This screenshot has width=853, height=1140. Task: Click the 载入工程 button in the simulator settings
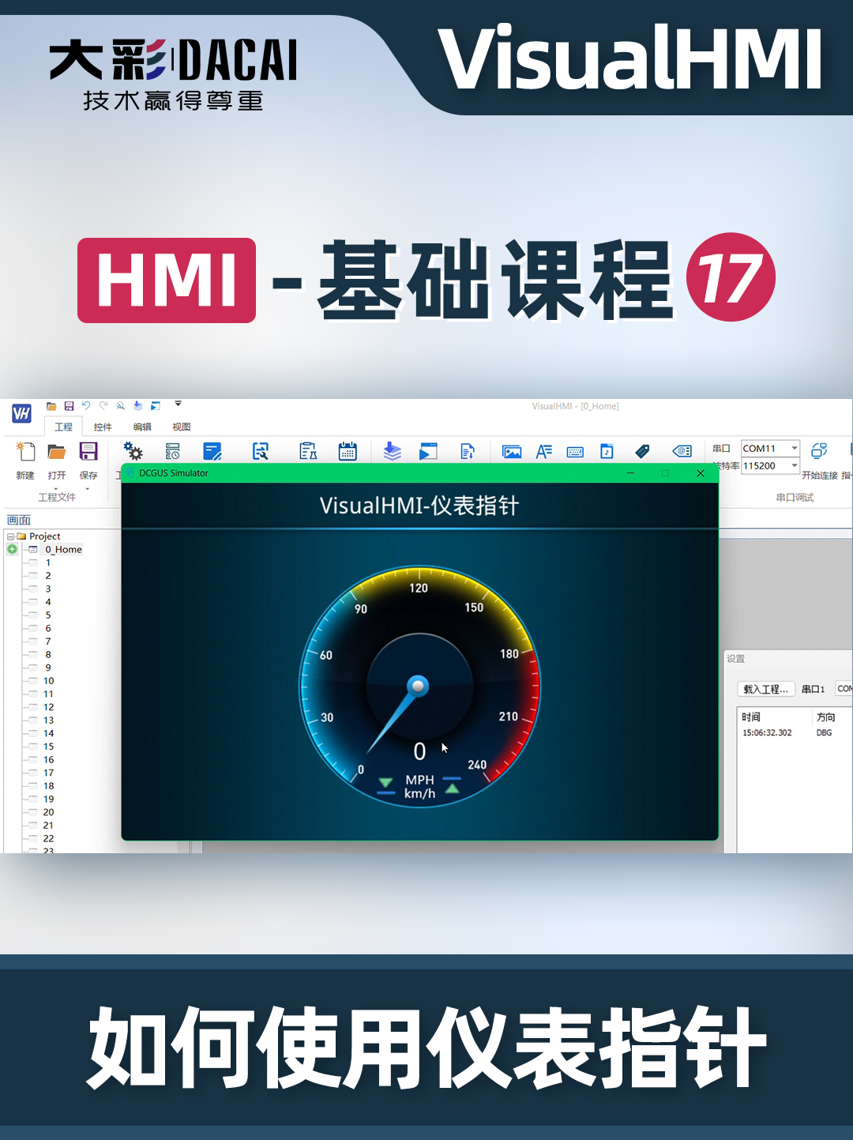point(765,688)
